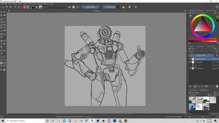219x123 pixels.
Task: Add a new layer with plus button
Action: (190, 86)
